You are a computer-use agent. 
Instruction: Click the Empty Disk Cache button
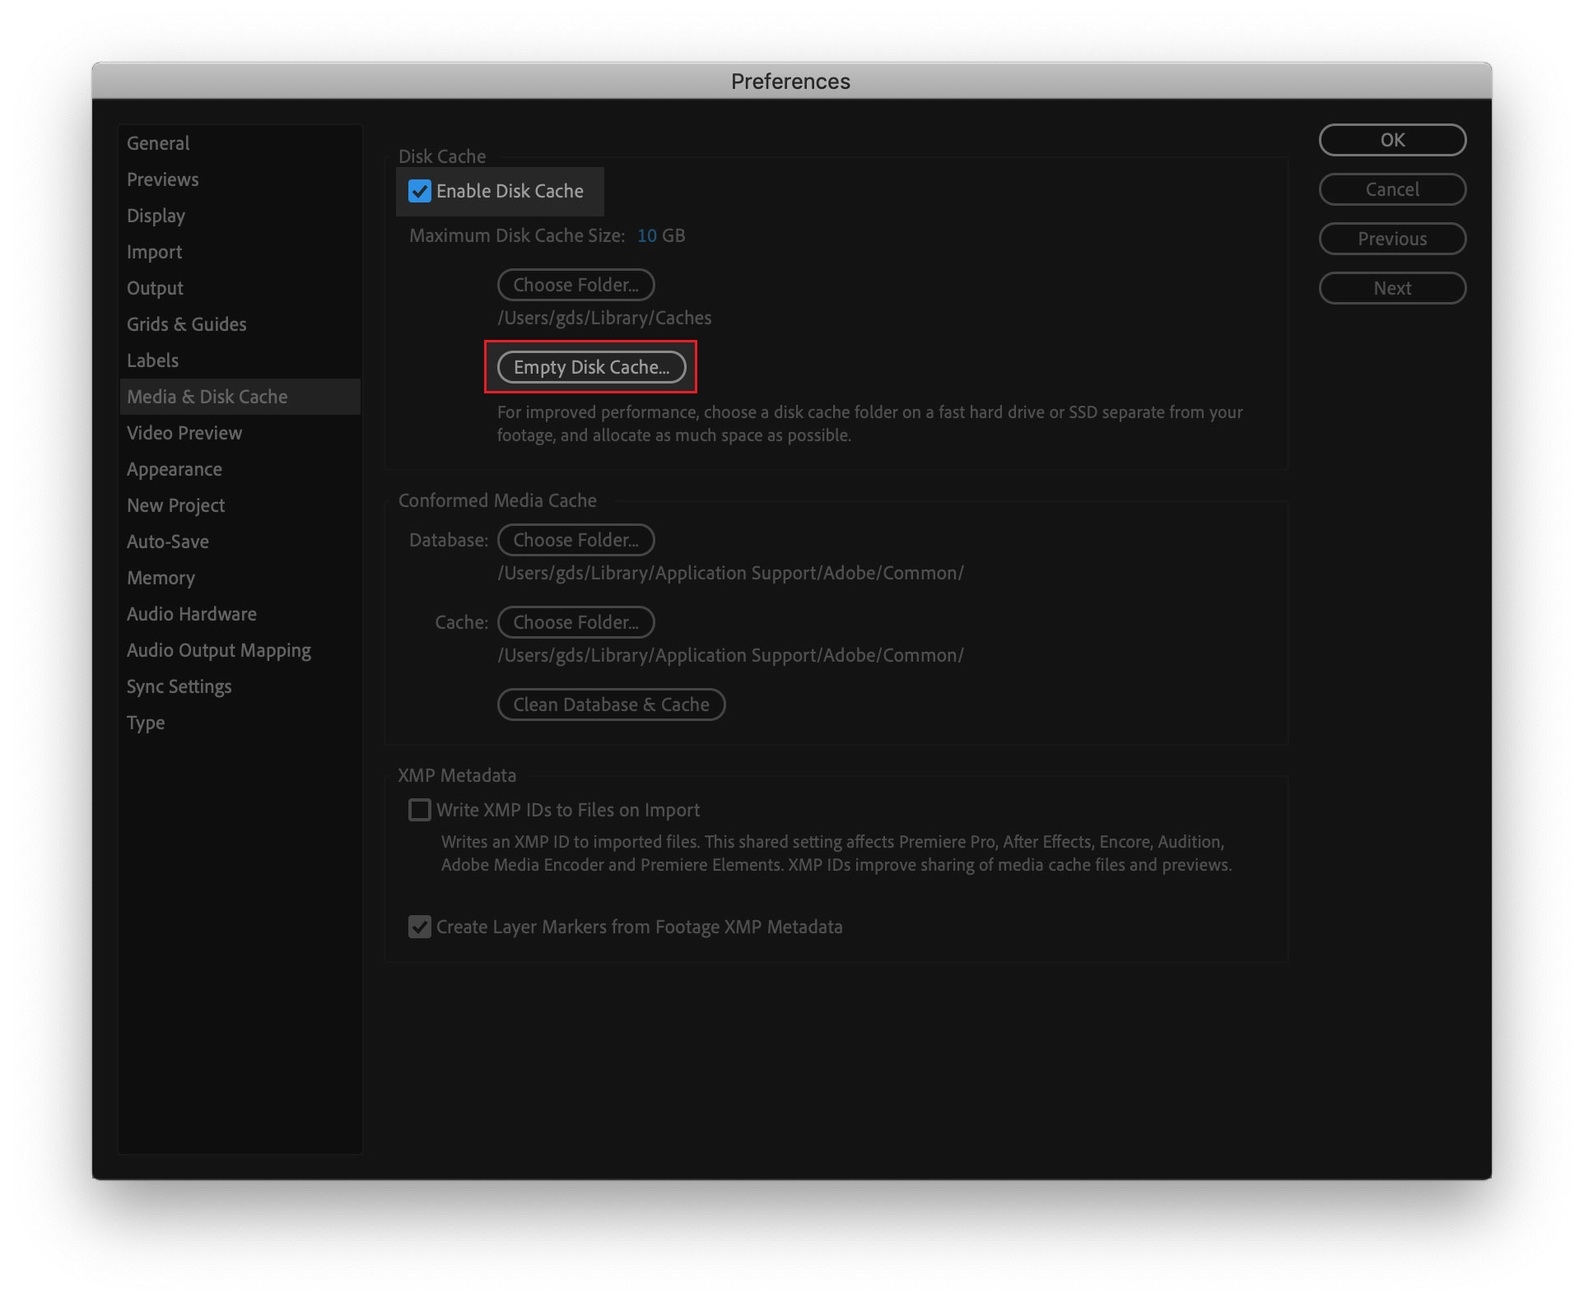(x=591, y=367)
